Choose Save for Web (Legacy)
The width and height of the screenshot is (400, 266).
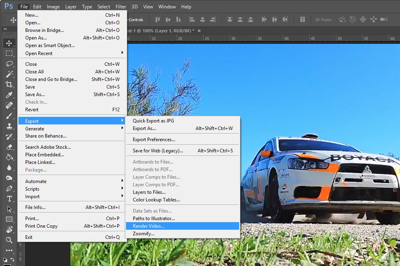158,151
